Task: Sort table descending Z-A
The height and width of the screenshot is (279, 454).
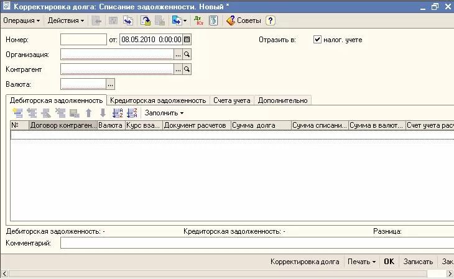Action: pos(132,113)
